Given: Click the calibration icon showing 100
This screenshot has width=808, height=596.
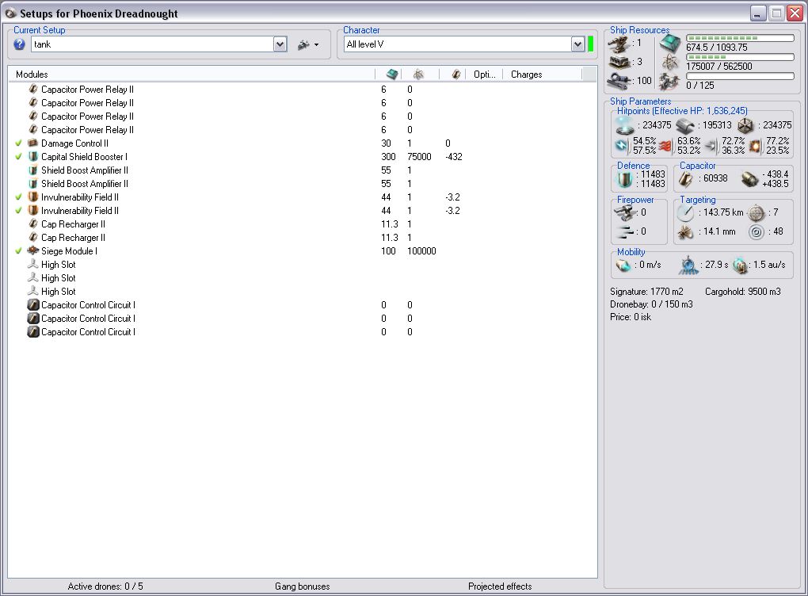Looking at the screenshot, I should pos(620,81).
